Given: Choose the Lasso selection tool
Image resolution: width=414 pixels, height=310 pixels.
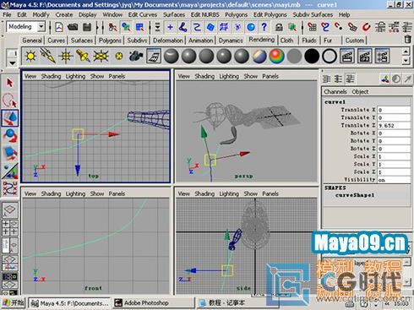Looking at the screenshot, I should point(10,101).
